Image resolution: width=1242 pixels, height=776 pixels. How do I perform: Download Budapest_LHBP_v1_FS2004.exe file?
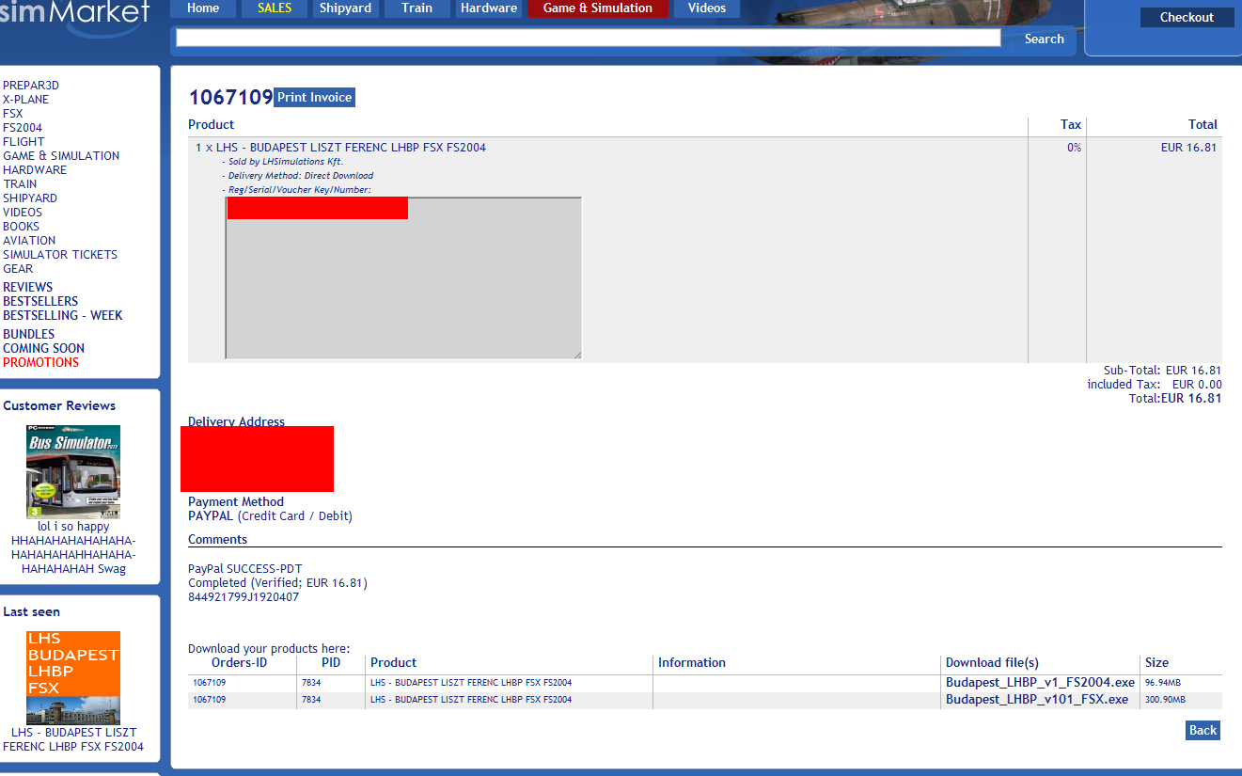[1040, 683]
